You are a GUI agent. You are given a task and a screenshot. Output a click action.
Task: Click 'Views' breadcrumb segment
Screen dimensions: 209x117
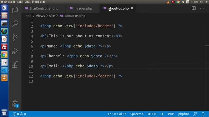coord(40,16)
